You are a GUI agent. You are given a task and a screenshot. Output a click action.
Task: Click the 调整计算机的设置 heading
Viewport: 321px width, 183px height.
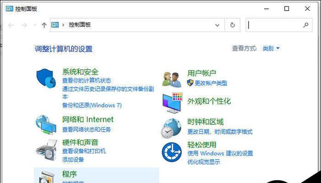click(64, 49)
